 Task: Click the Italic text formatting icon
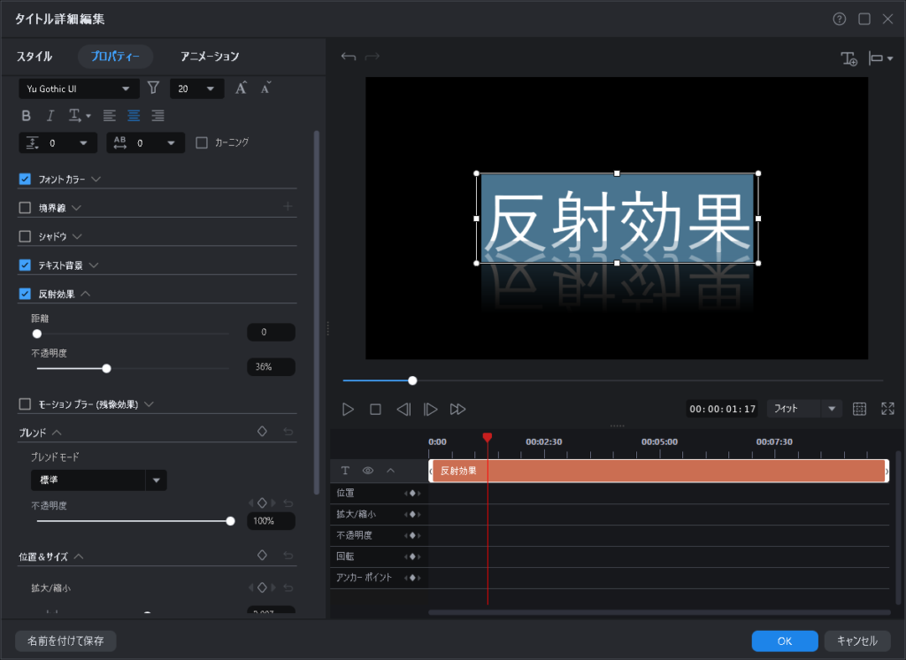(50, 115)
